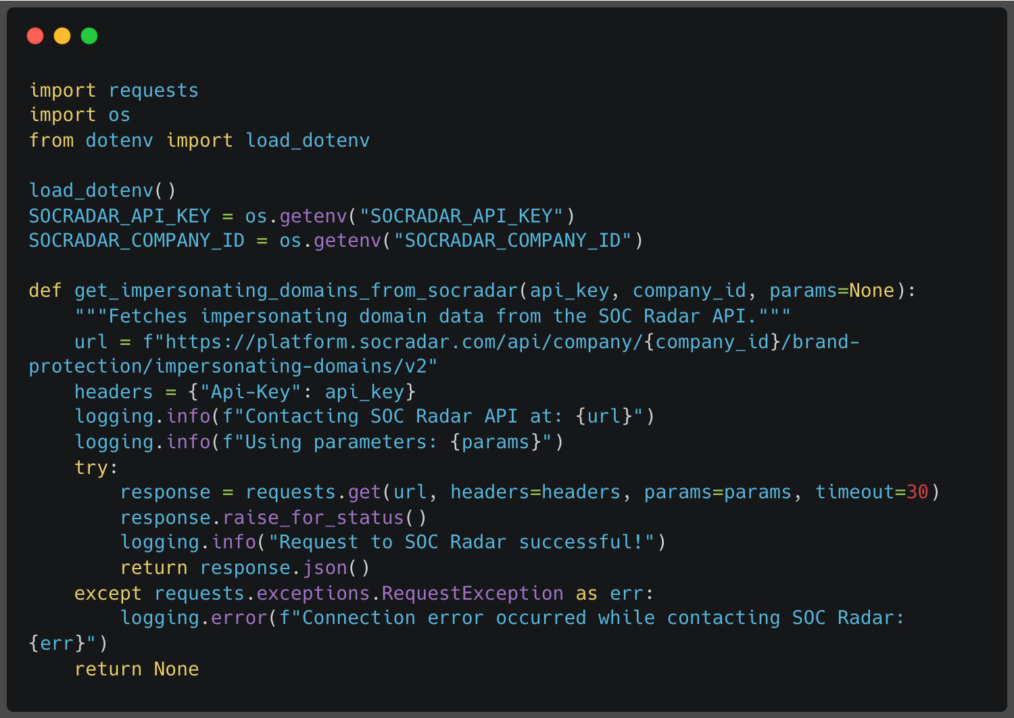Click the final 'return None' line
1014x718 pixels.
[137, 669]
